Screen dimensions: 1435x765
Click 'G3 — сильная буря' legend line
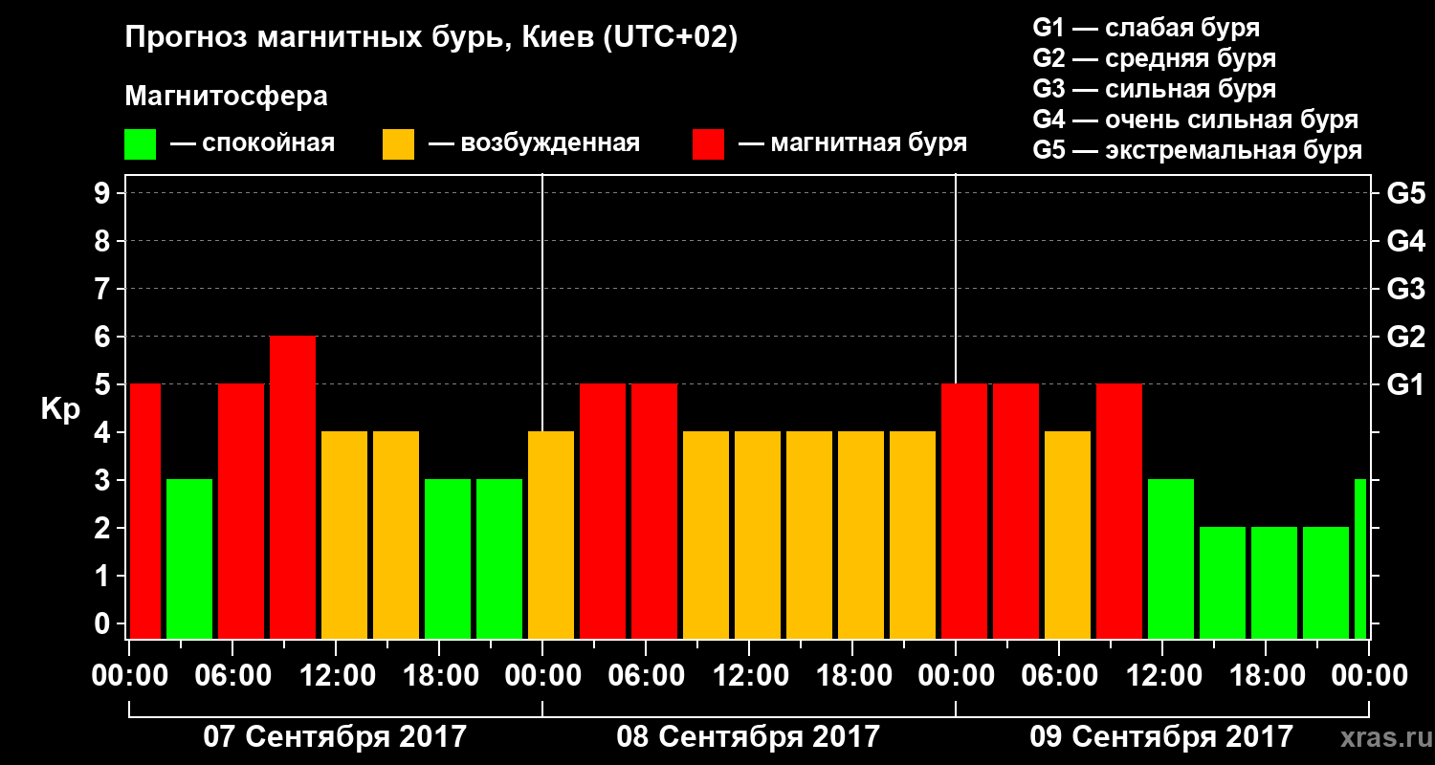point(1155,89)
